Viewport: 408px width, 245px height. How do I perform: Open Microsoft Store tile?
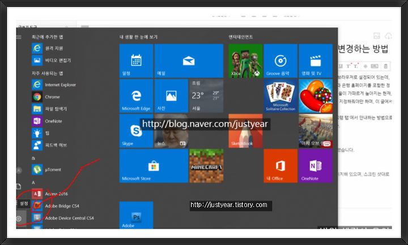click(x=154, y=166)
